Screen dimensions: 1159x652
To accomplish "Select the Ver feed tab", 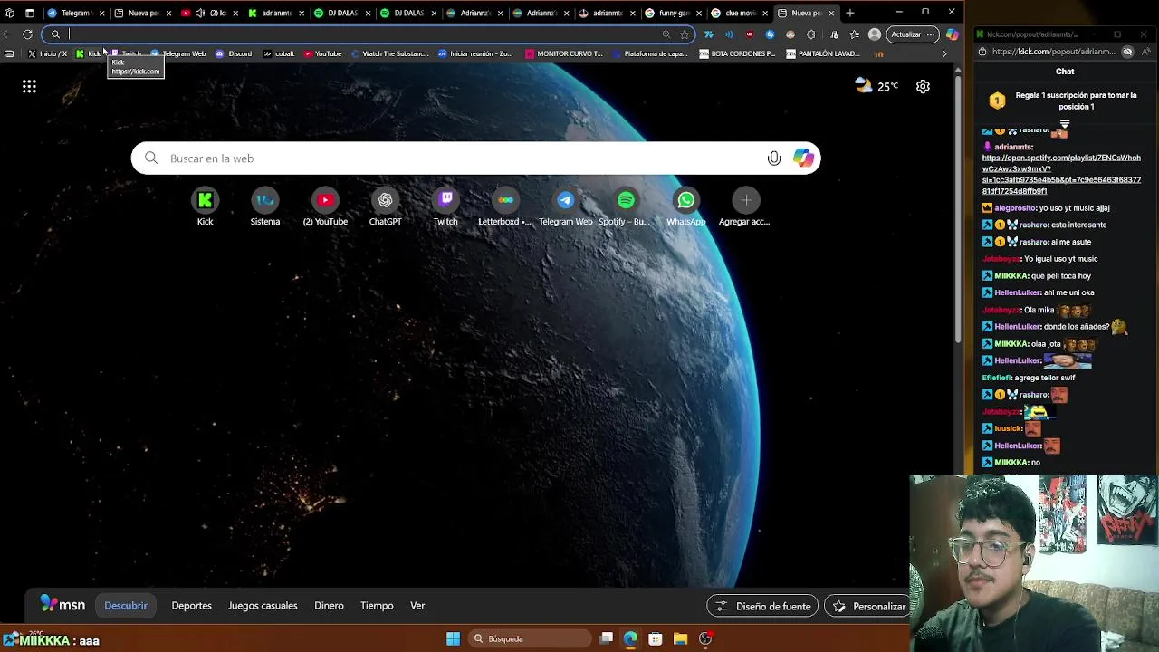I will tap(417, 606).
